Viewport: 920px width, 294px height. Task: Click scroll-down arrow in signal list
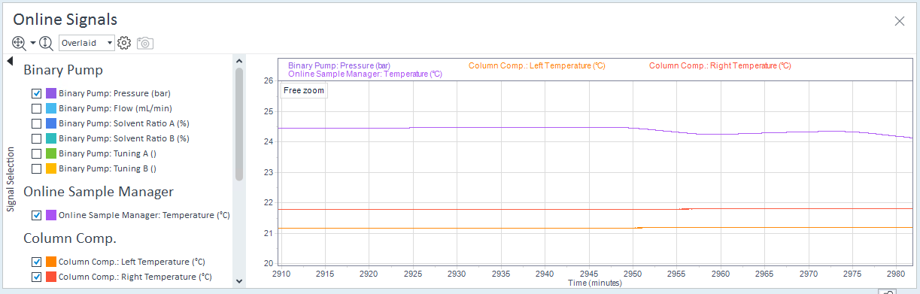[x=239, y=281]
